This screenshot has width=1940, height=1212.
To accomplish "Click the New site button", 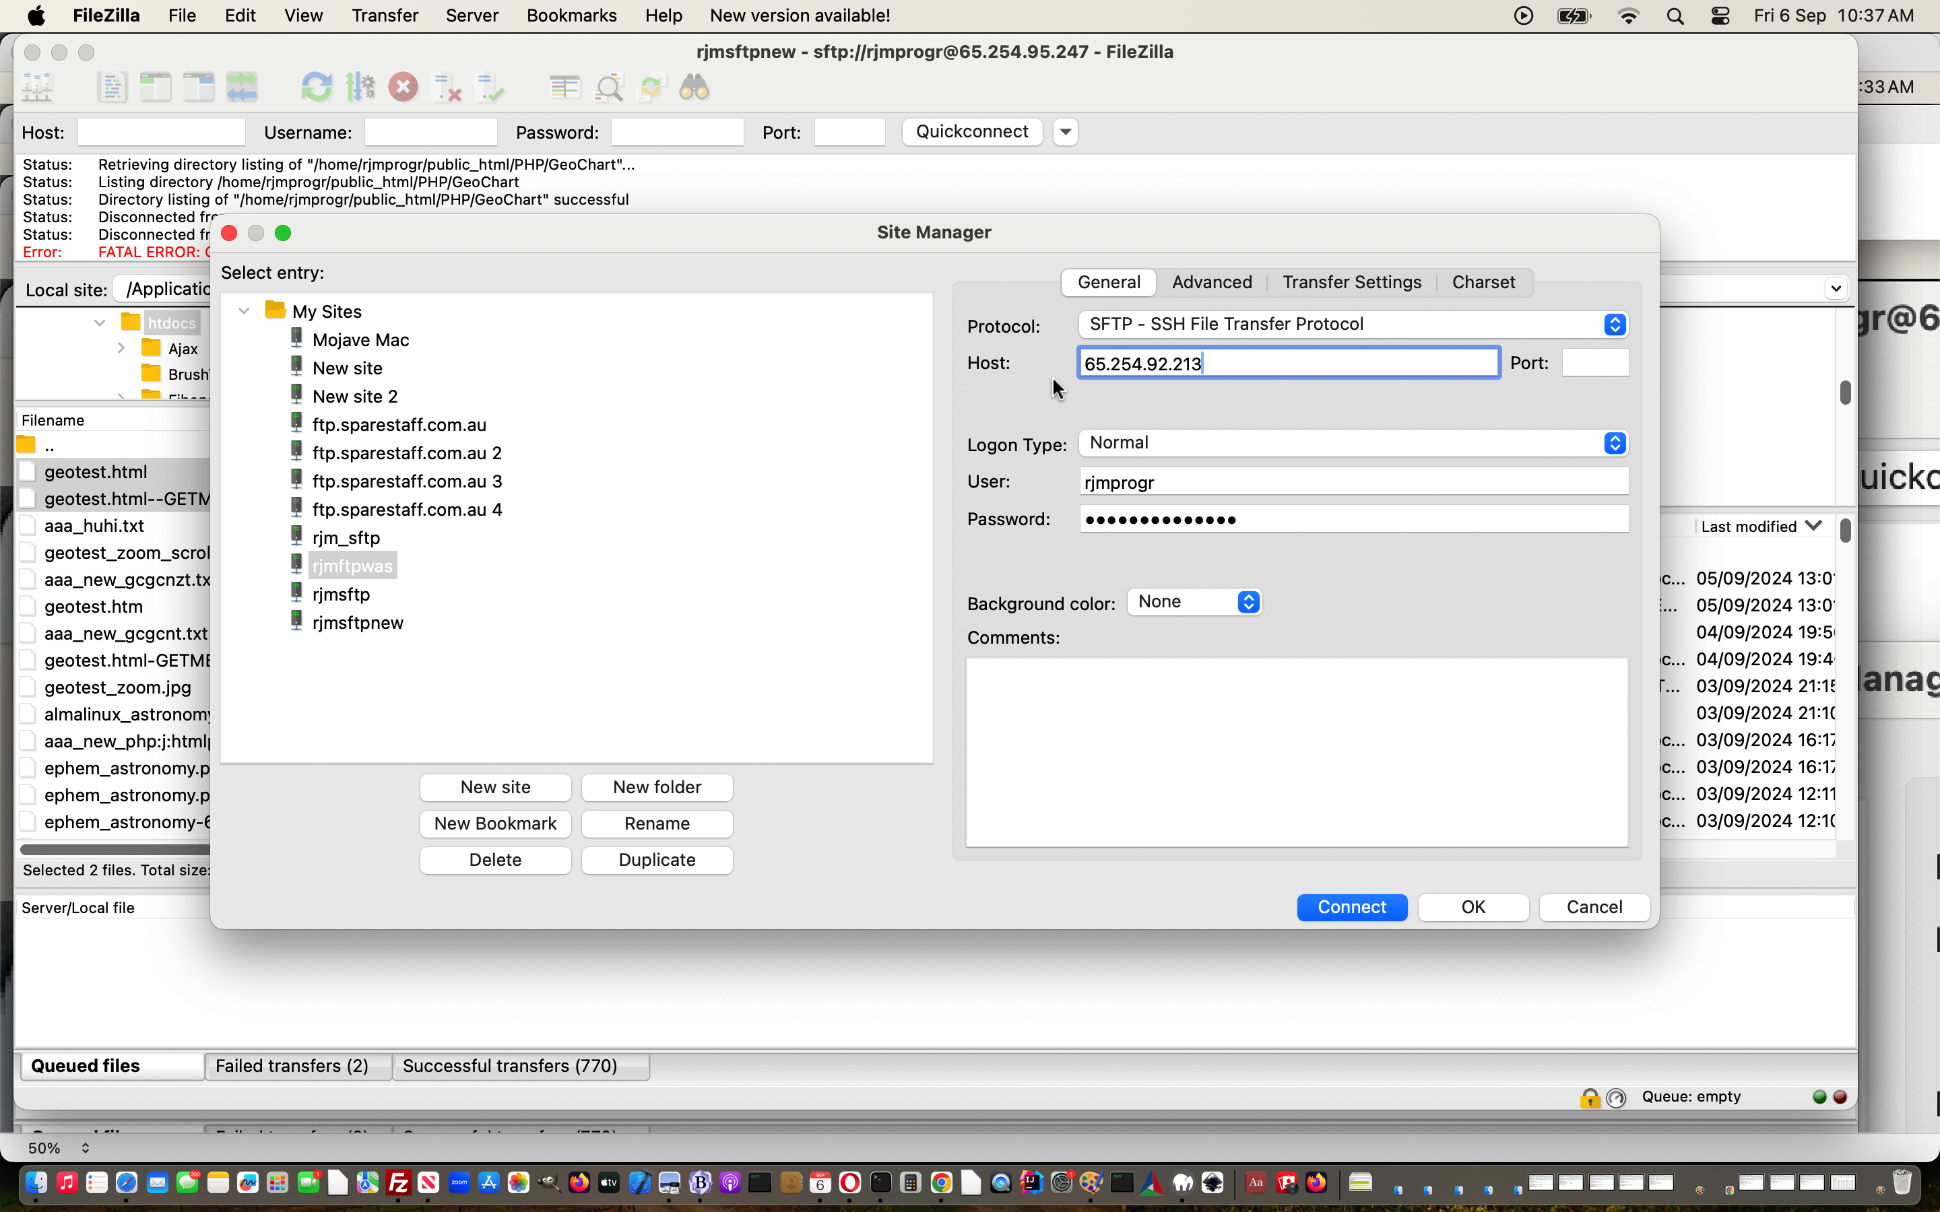I will [x=495, y=787].
